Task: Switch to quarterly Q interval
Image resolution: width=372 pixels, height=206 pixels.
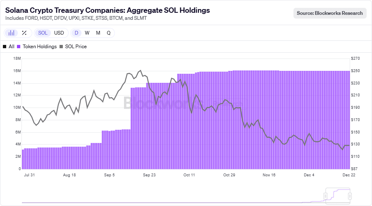Action: pos(109,33)
